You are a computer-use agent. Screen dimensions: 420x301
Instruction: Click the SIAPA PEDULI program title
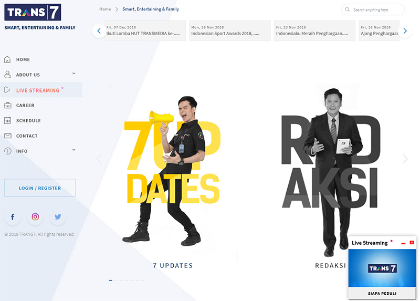click(x=382, y=294)
